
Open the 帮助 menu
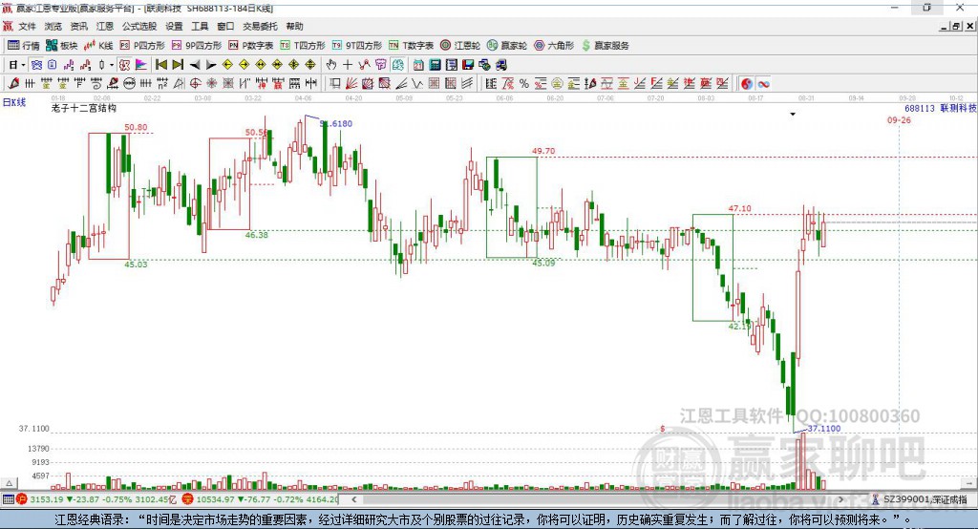[x=294, y=26]
